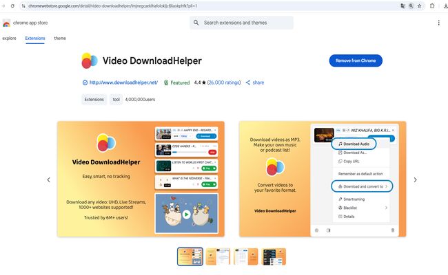
Task: Go to the previous screenshot with left arrow
Action: (48, 180)
